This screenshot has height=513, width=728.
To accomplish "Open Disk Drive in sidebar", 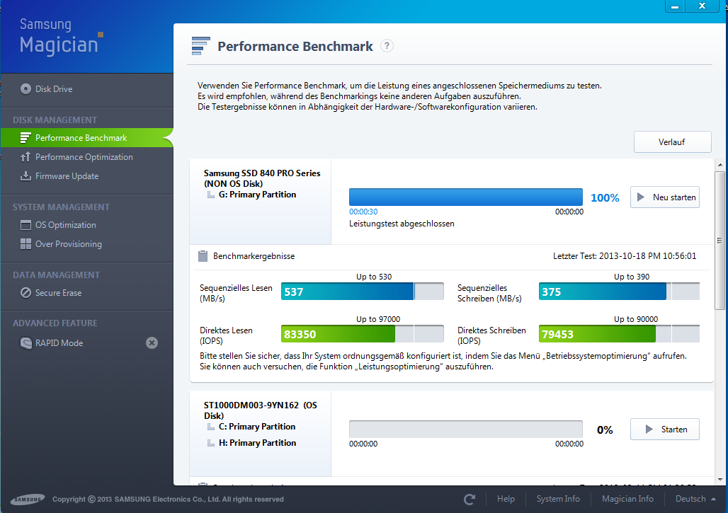I will 47,88.
